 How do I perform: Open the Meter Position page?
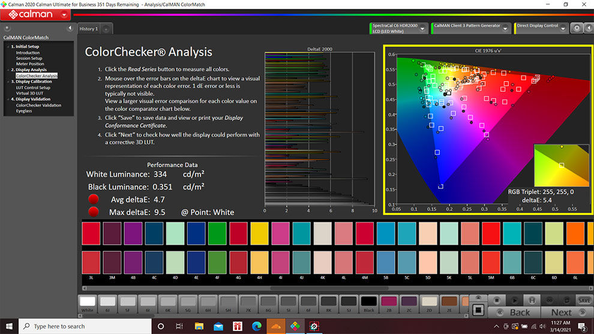coord(30,64)
